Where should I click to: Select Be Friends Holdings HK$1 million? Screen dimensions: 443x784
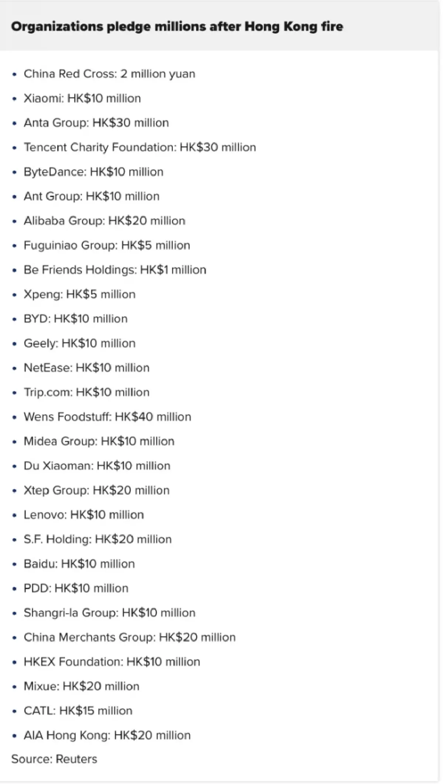[x=115, y=270]
